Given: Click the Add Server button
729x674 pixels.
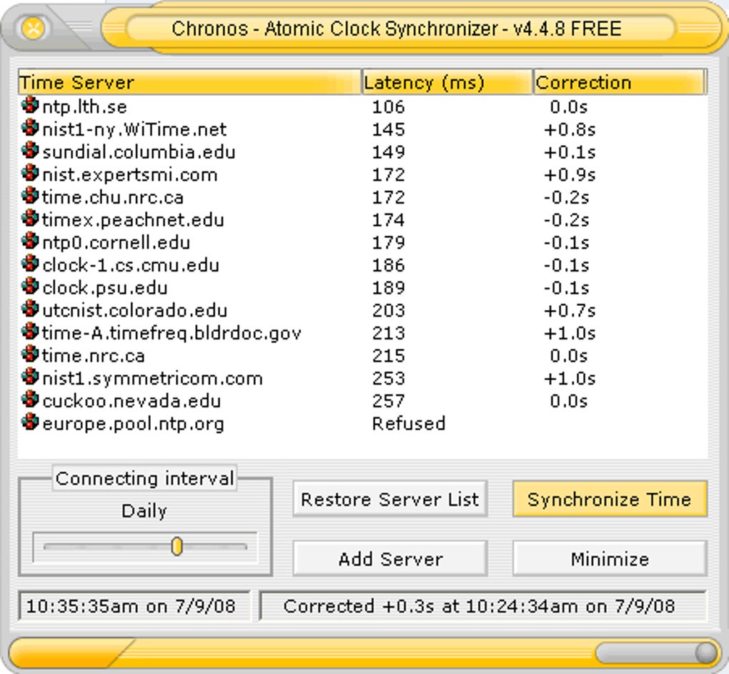Looking at the screenshot, I should pos(390,558).
